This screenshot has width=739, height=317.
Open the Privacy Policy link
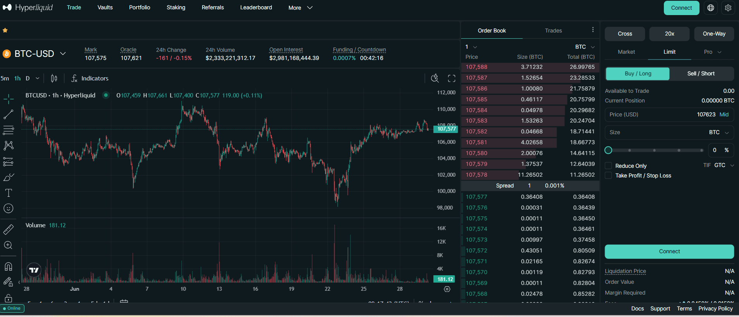click(x=715, y=308)
